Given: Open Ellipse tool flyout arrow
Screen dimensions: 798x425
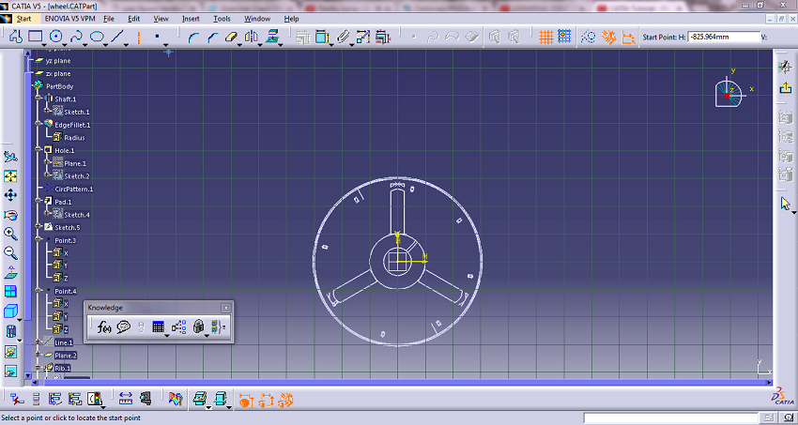Looking at the screenshot, I should point(106,45).
